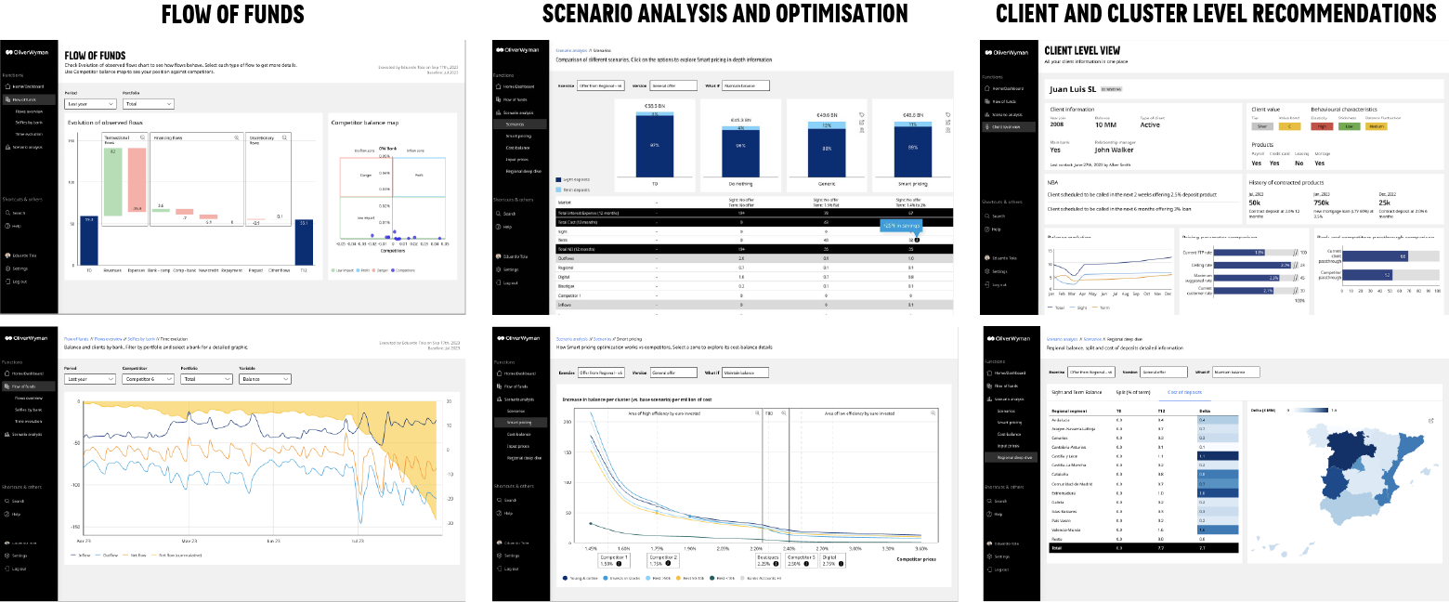This screenshot has height=602, width=1449.
Task: Open the Period dropdown above Evolution of observed flows
Action: [89, 105]
